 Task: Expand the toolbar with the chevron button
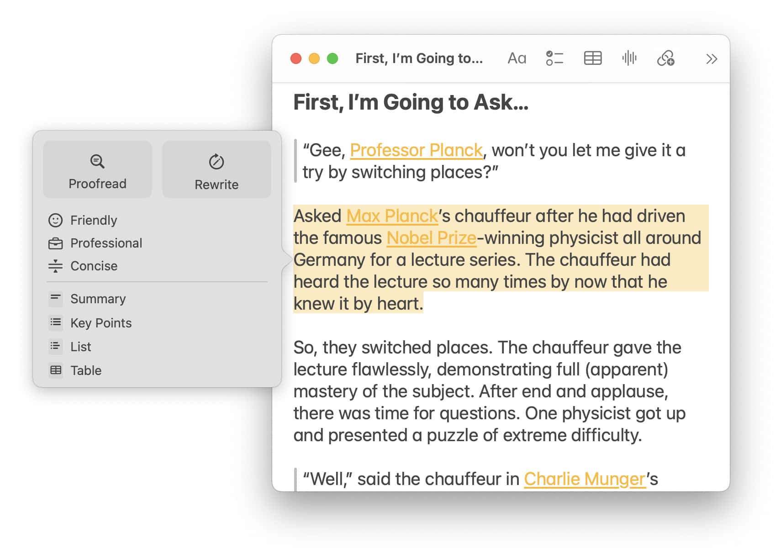(x=711, y=58)
